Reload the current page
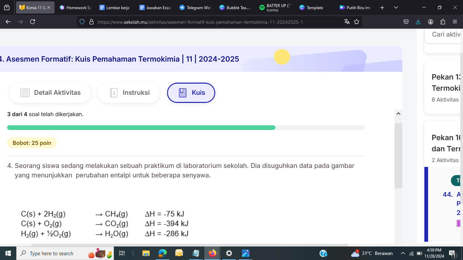Image resolution: width=463 pixels, height=260 pixels. point(33,22)
